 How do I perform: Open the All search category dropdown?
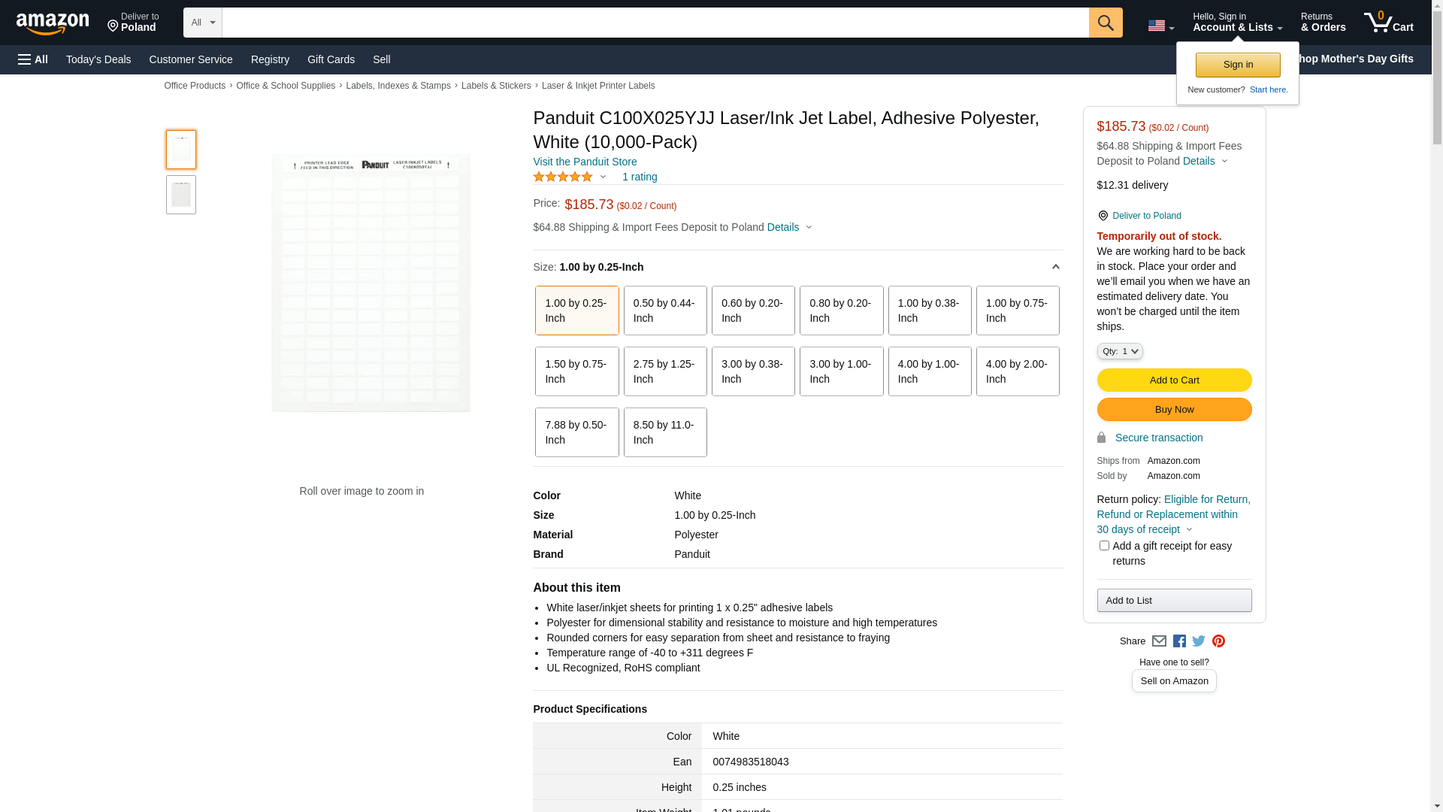tap(202, 23)
